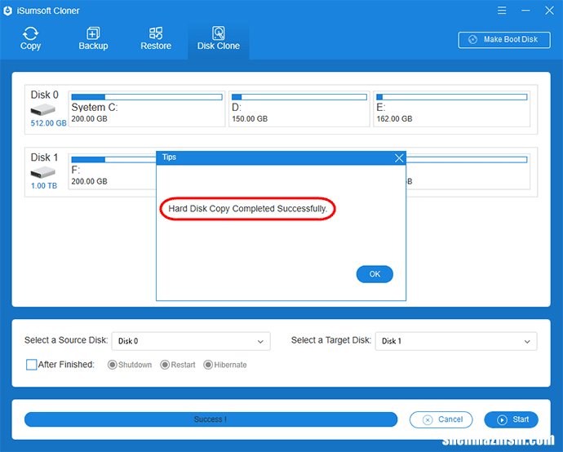The image size is (563, 452).
Task: Close the iSumsoft Cloner window
Action: [x=549, y=11]
